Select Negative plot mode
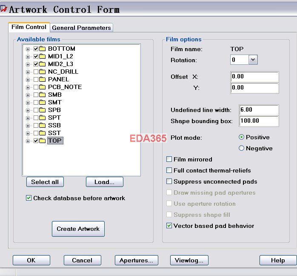The height and width of the screenshot is (276, 297). click(x=241, y=148)
